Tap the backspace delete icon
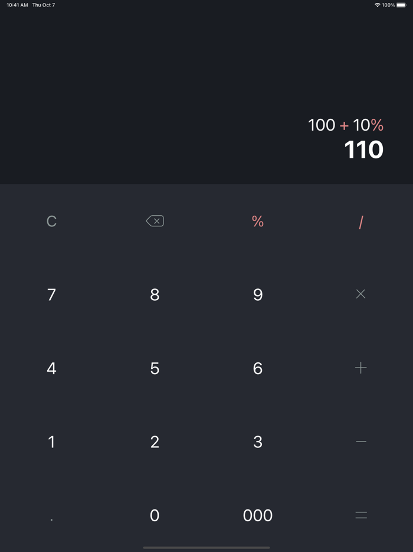Viewport: 413px width, 552px height. point(154,220)
